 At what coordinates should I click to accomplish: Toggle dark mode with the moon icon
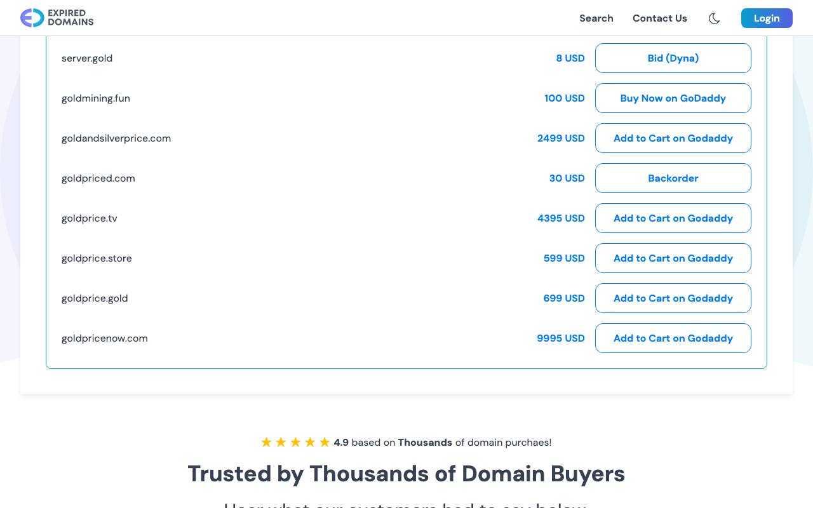[714, 18]
